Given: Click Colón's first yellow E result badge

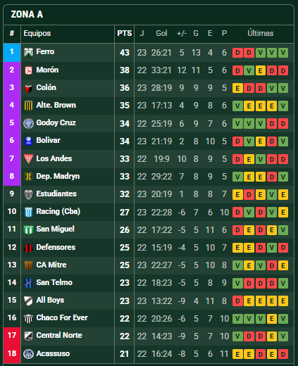Looking at the screenshot, I should click(237, 88).
